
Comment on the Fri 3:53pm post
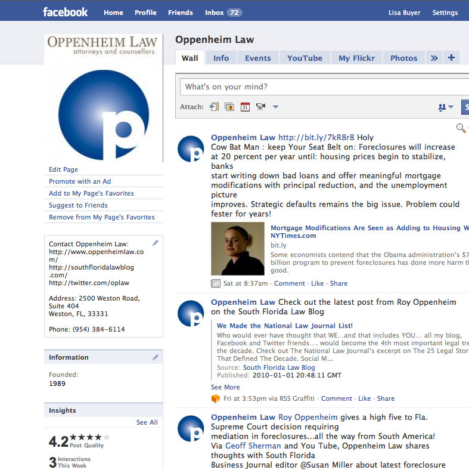pyautogui.click(x=337, y=398)
